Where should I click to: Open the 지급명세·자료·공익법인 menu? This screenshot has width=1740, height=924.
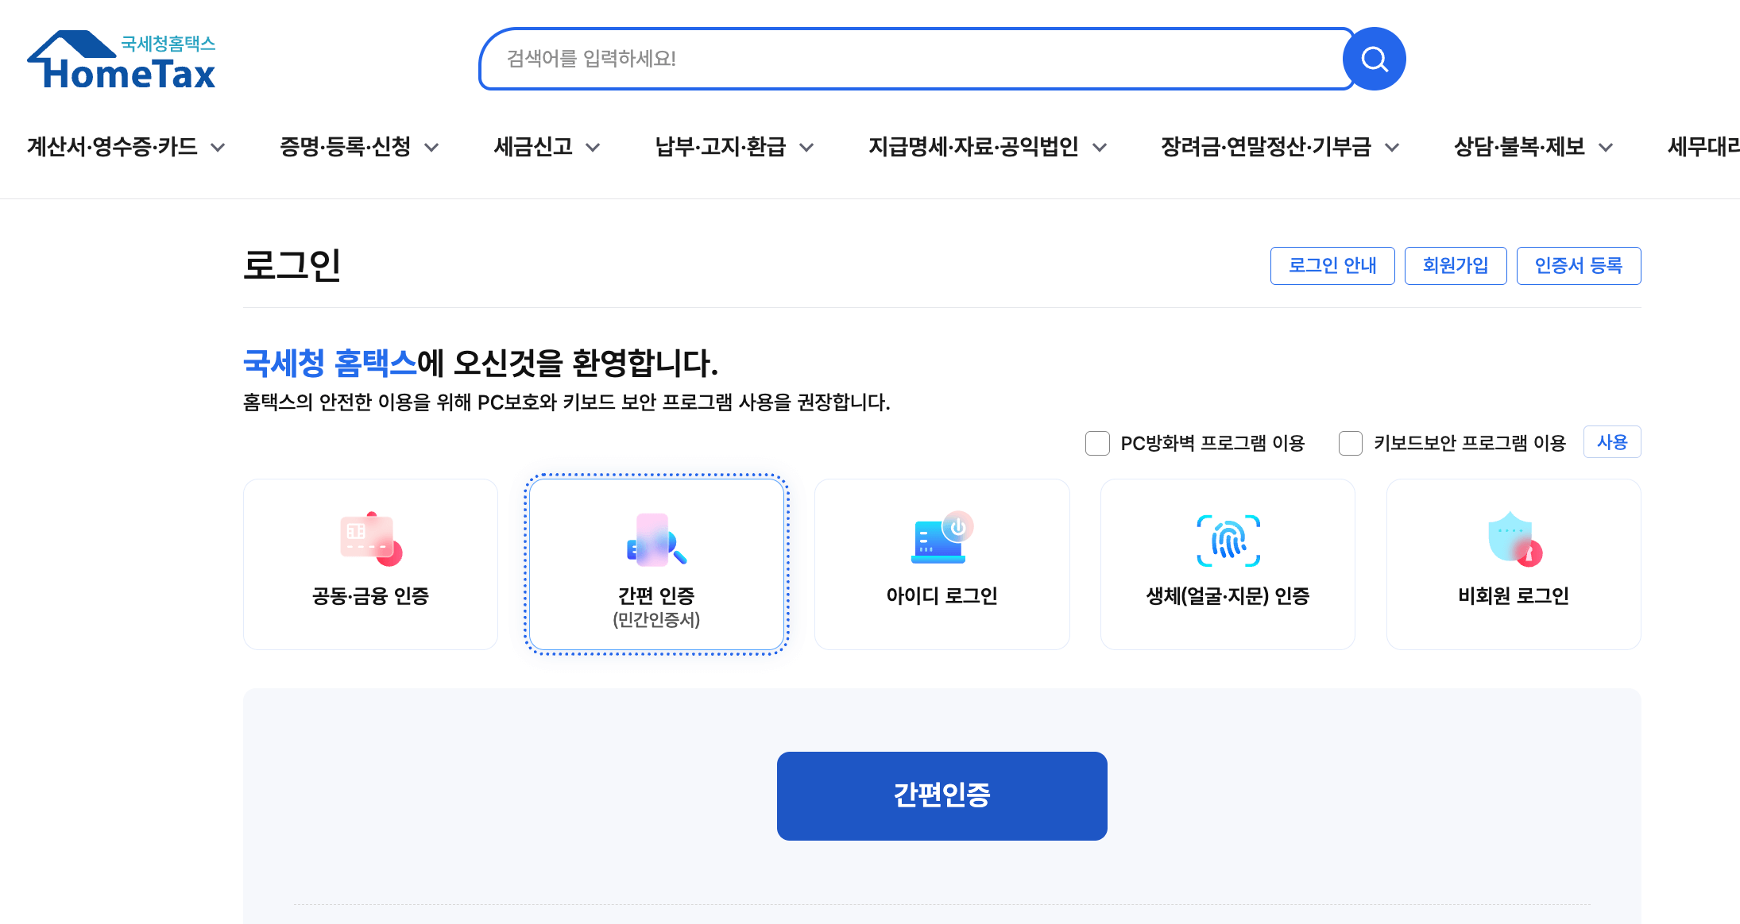[x=972, y=147]
